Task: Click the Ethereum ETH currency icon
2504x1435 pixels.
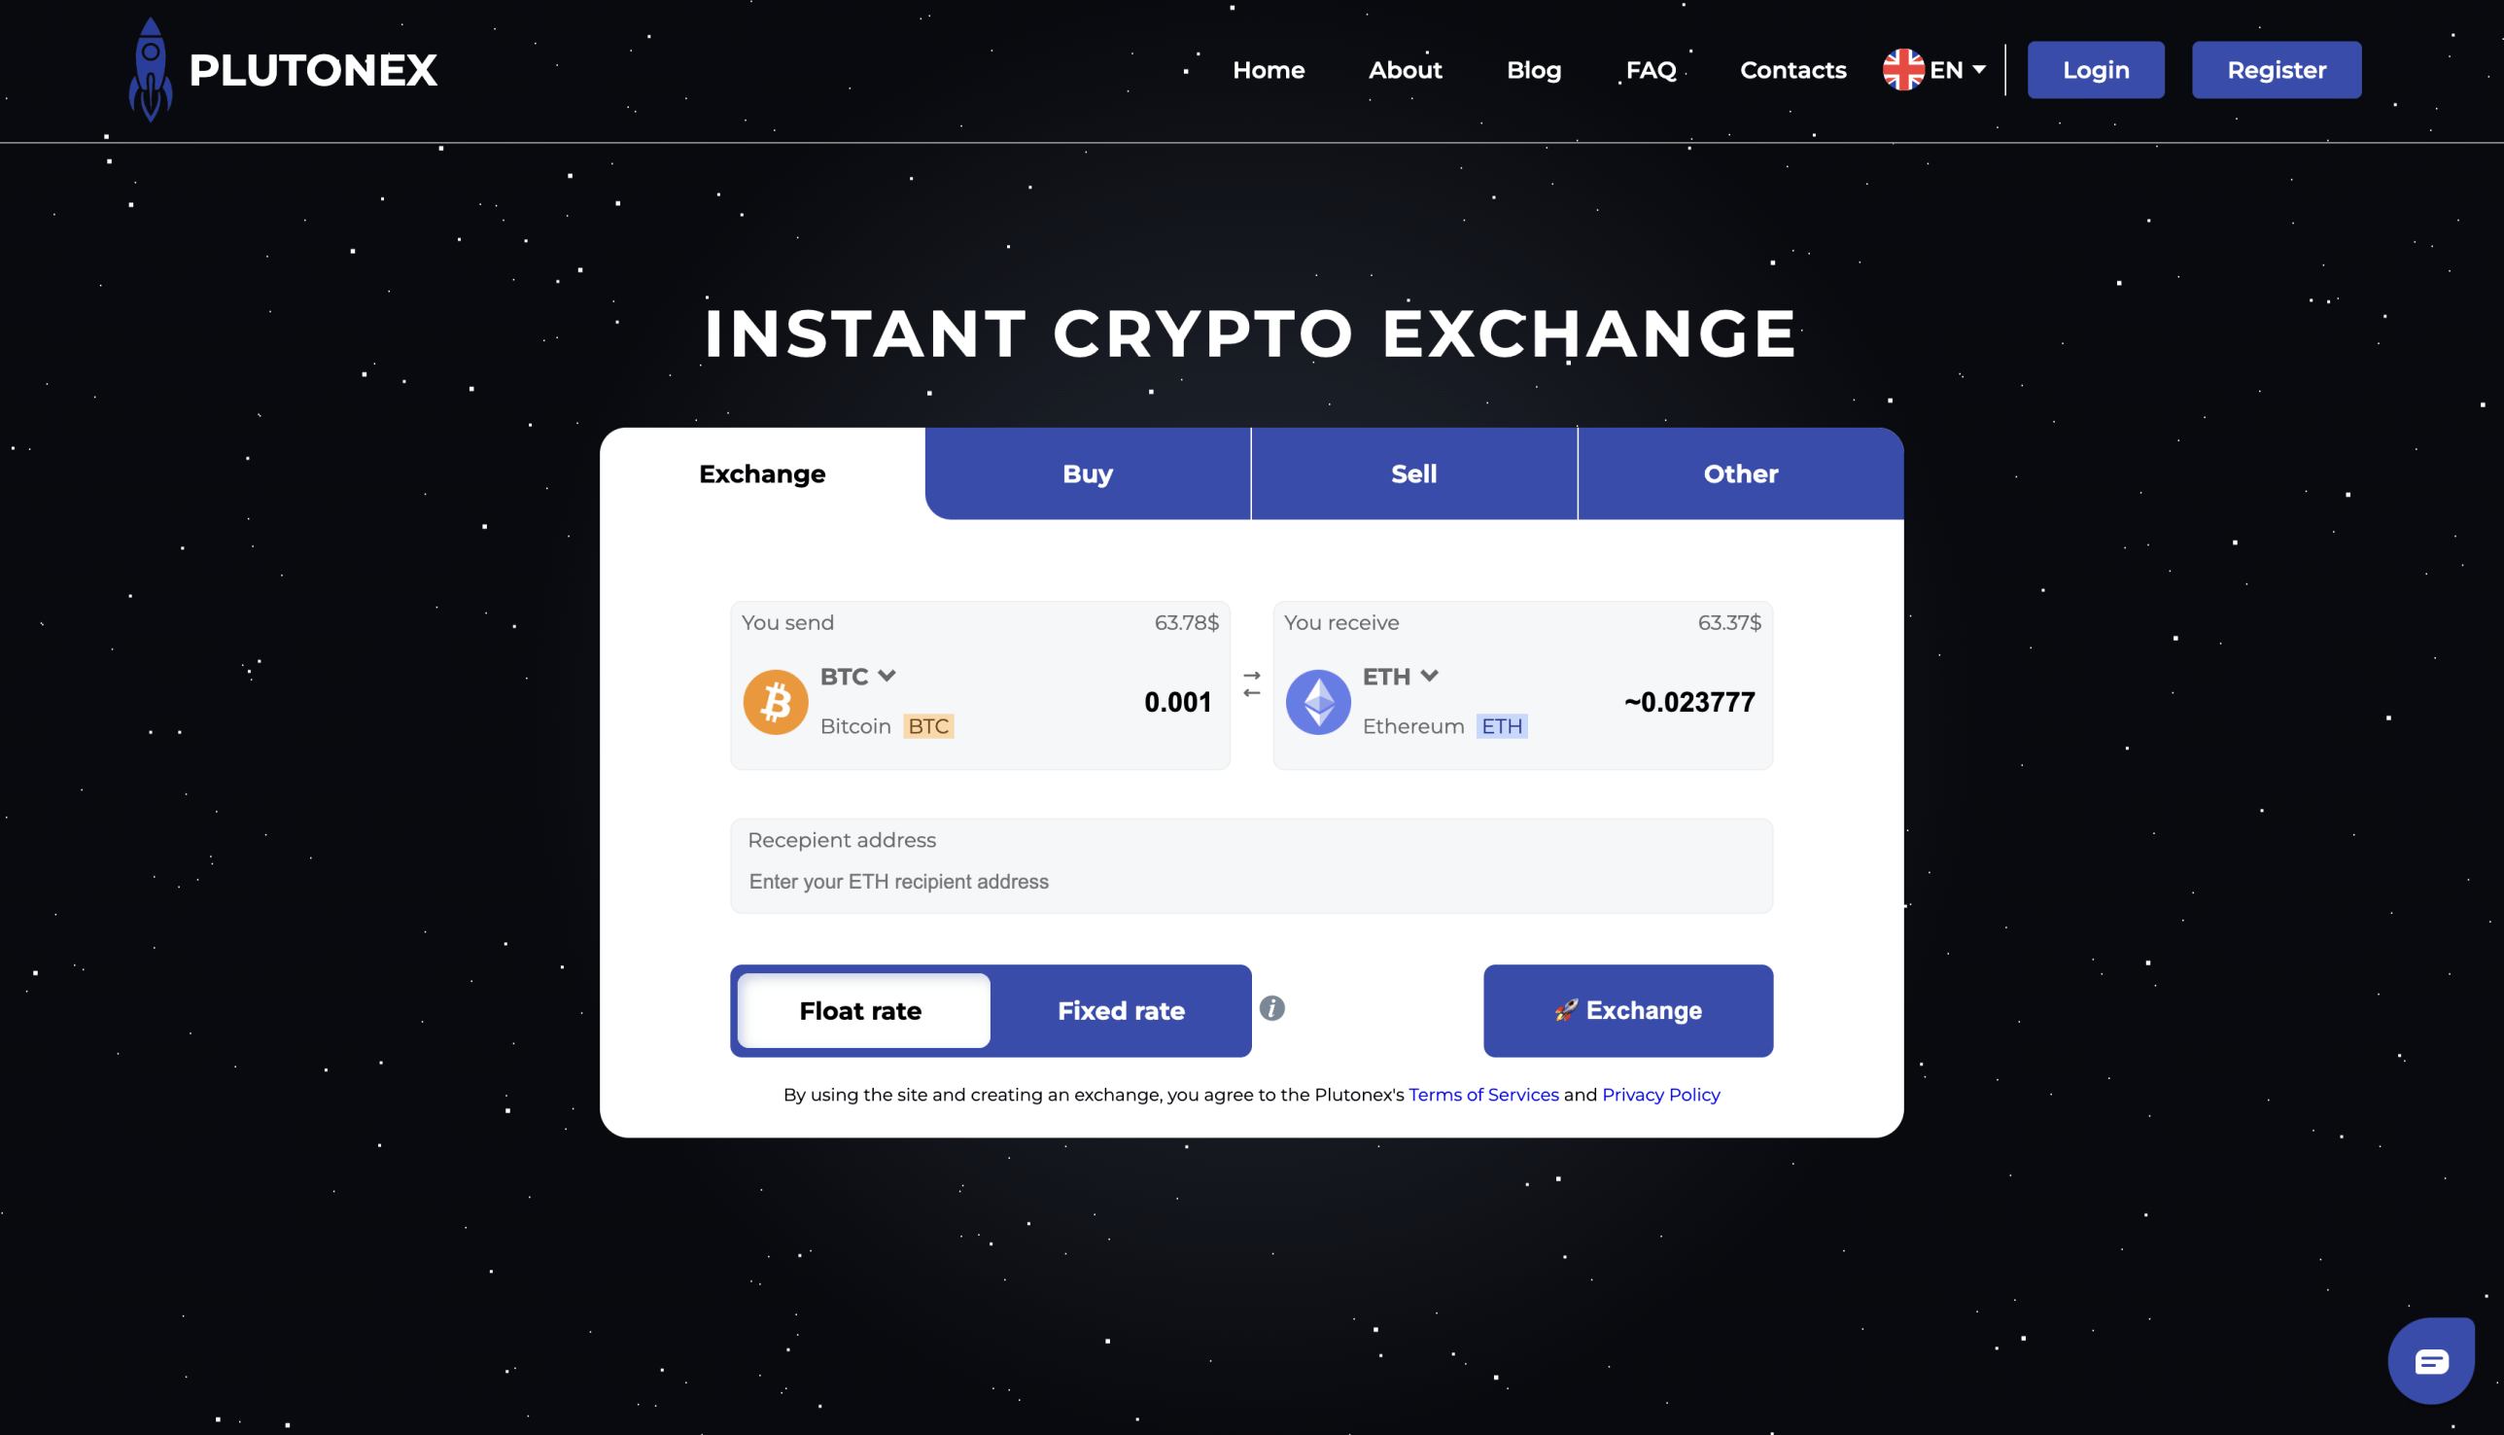Action: [x=1317, y=700]
